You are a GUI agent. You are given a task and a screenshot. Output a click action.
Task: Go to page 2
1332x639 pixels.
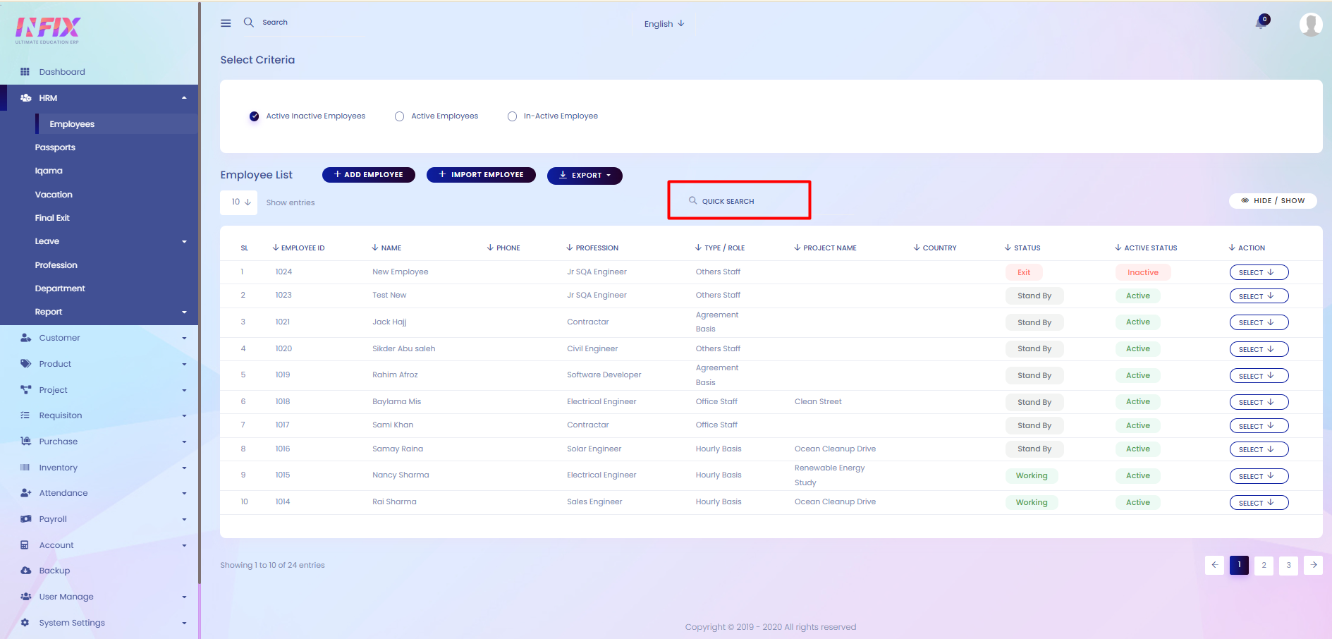pyautogui.click(x=1264, y=565)
